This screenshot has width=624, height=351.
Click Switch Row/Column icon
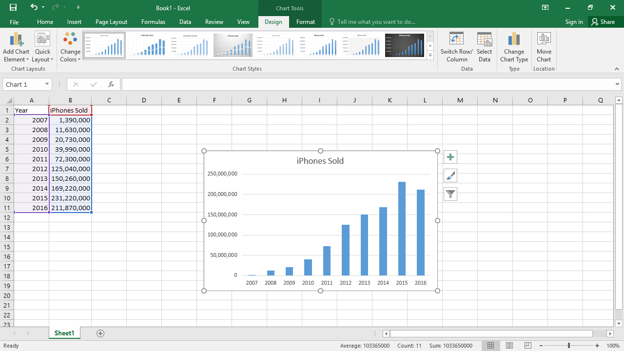[x=456, y=39]
